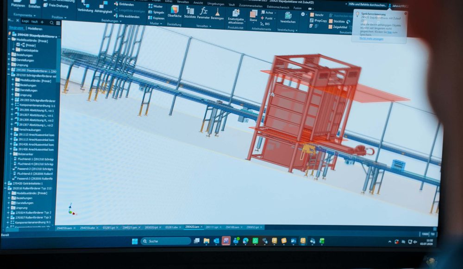
Task: Open the Elektromechanisch ribbon tab
Action: pos(278,7)
